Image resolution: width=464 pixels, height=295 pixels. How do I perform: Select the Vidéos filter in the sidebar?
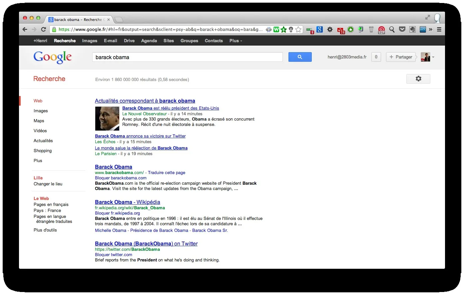click(40, 131)
